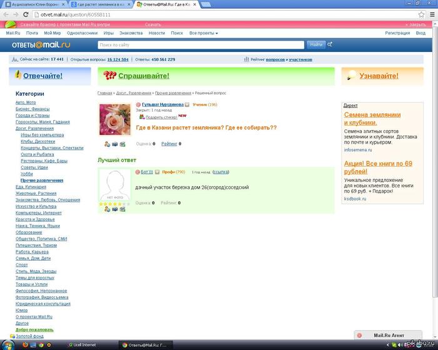The height and width of the screenshot is (350, 438).
Task: Open the Добро пожаловать link
Action: click(34, 329)
